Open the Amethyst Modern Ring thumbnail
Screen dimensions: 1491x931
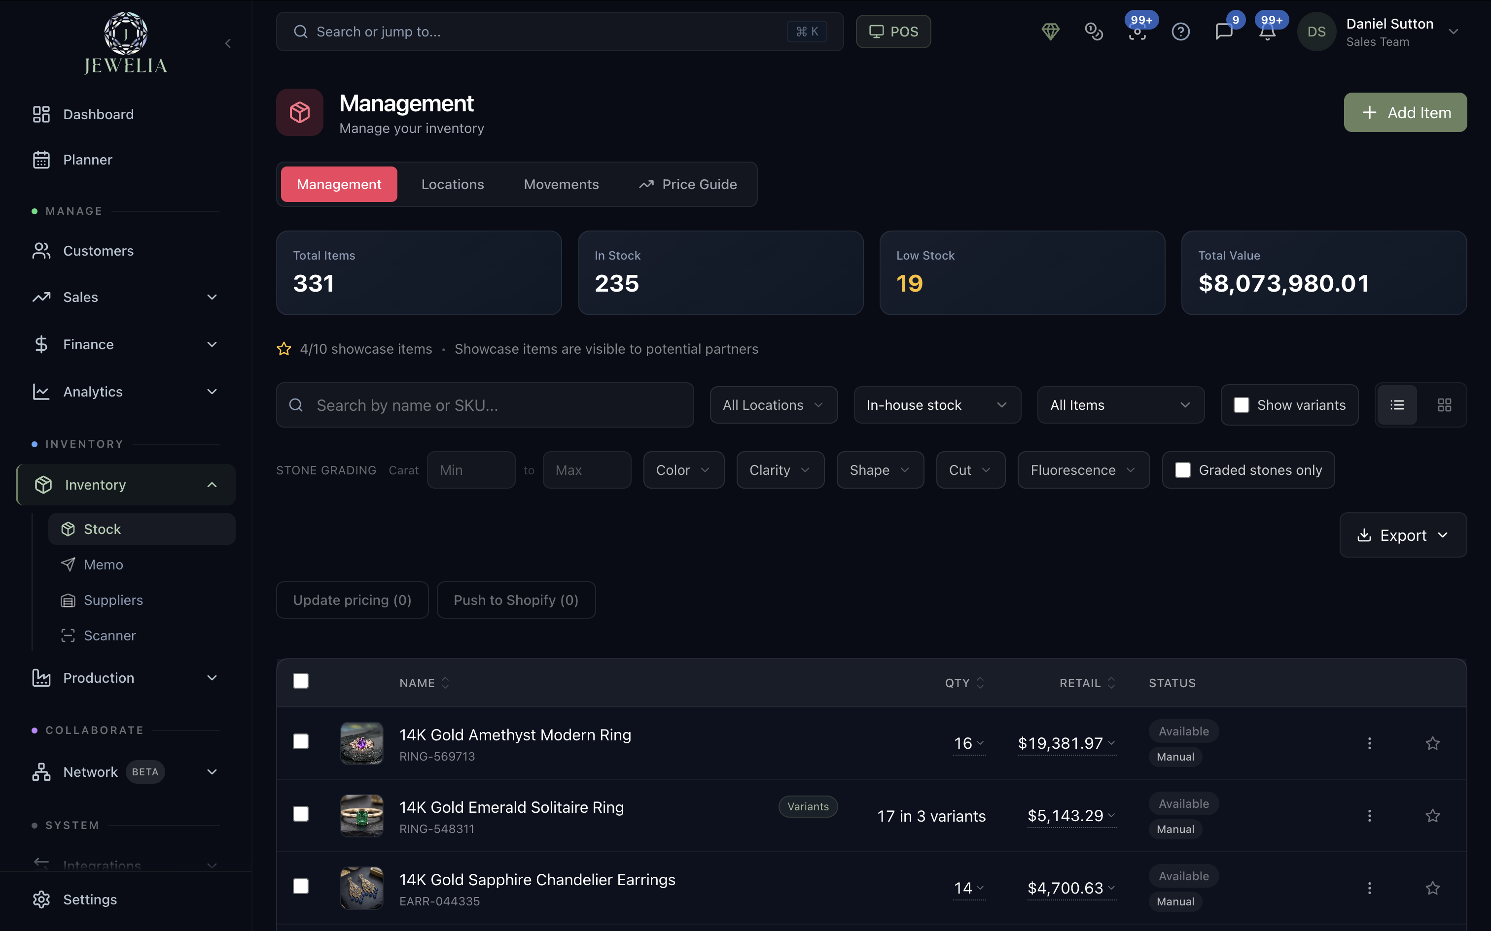tap(362, 743)
